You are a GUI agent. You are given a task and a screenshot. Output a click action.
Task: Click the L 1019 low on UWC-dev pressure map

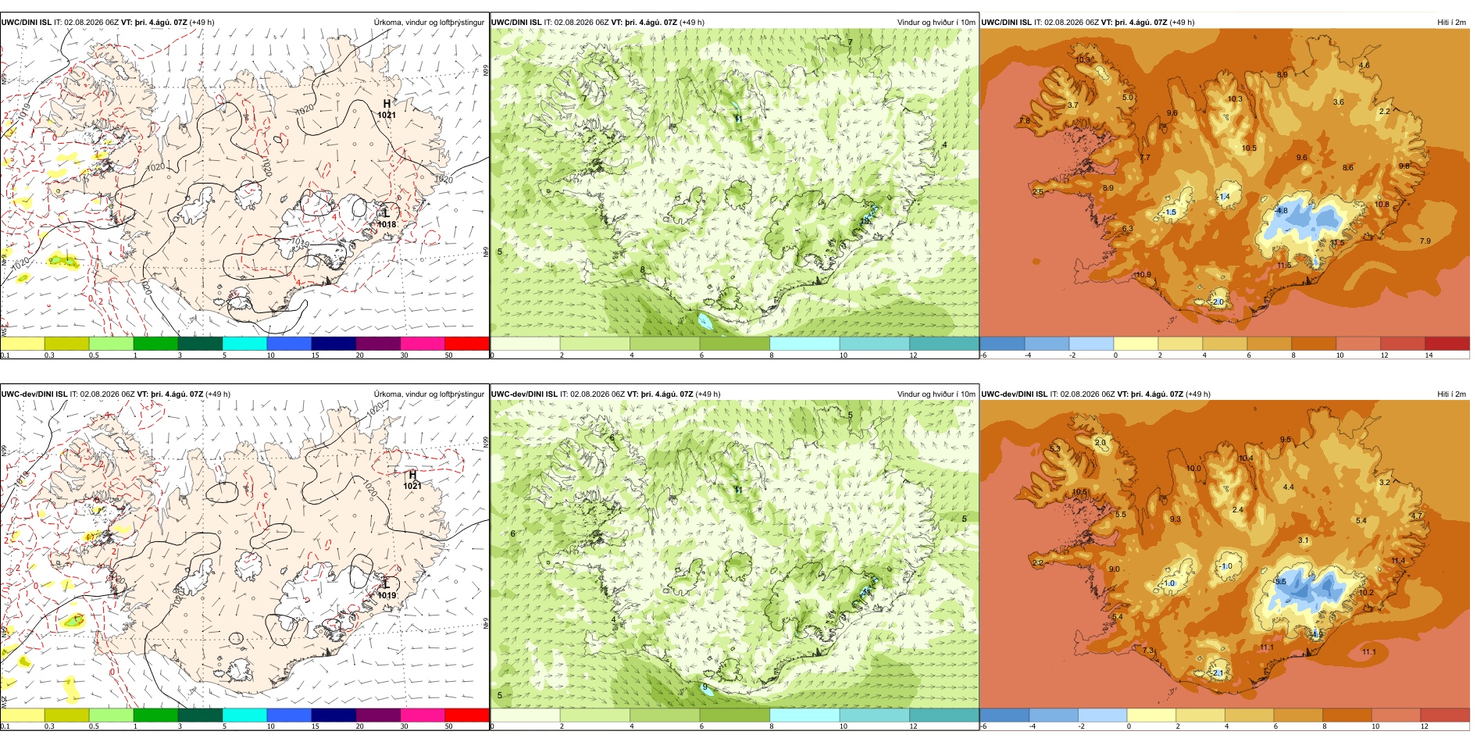(387, 589)
